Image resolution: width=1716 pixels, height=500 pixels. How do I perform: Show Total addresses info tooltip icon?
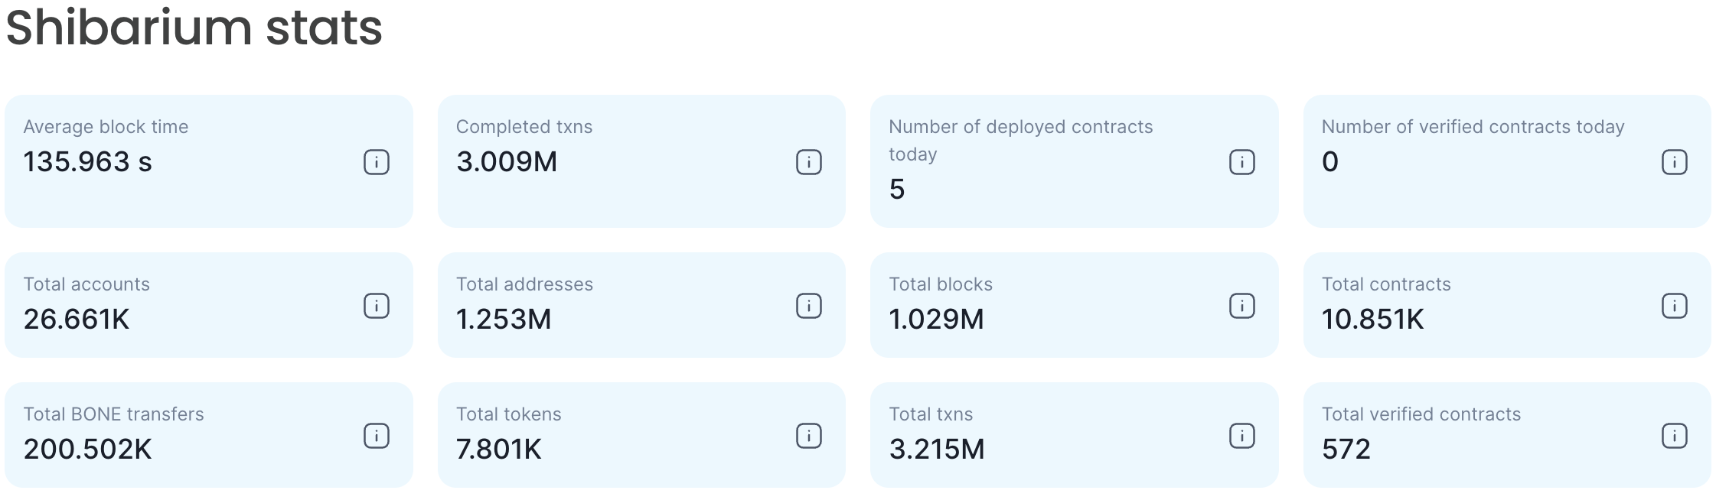tap(808, 306)
